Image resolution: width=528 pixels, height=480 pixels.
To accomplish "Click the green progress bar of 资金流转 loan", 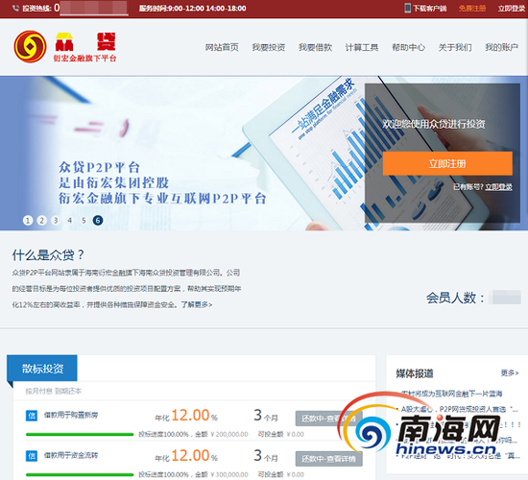I will tap(80, 474).
